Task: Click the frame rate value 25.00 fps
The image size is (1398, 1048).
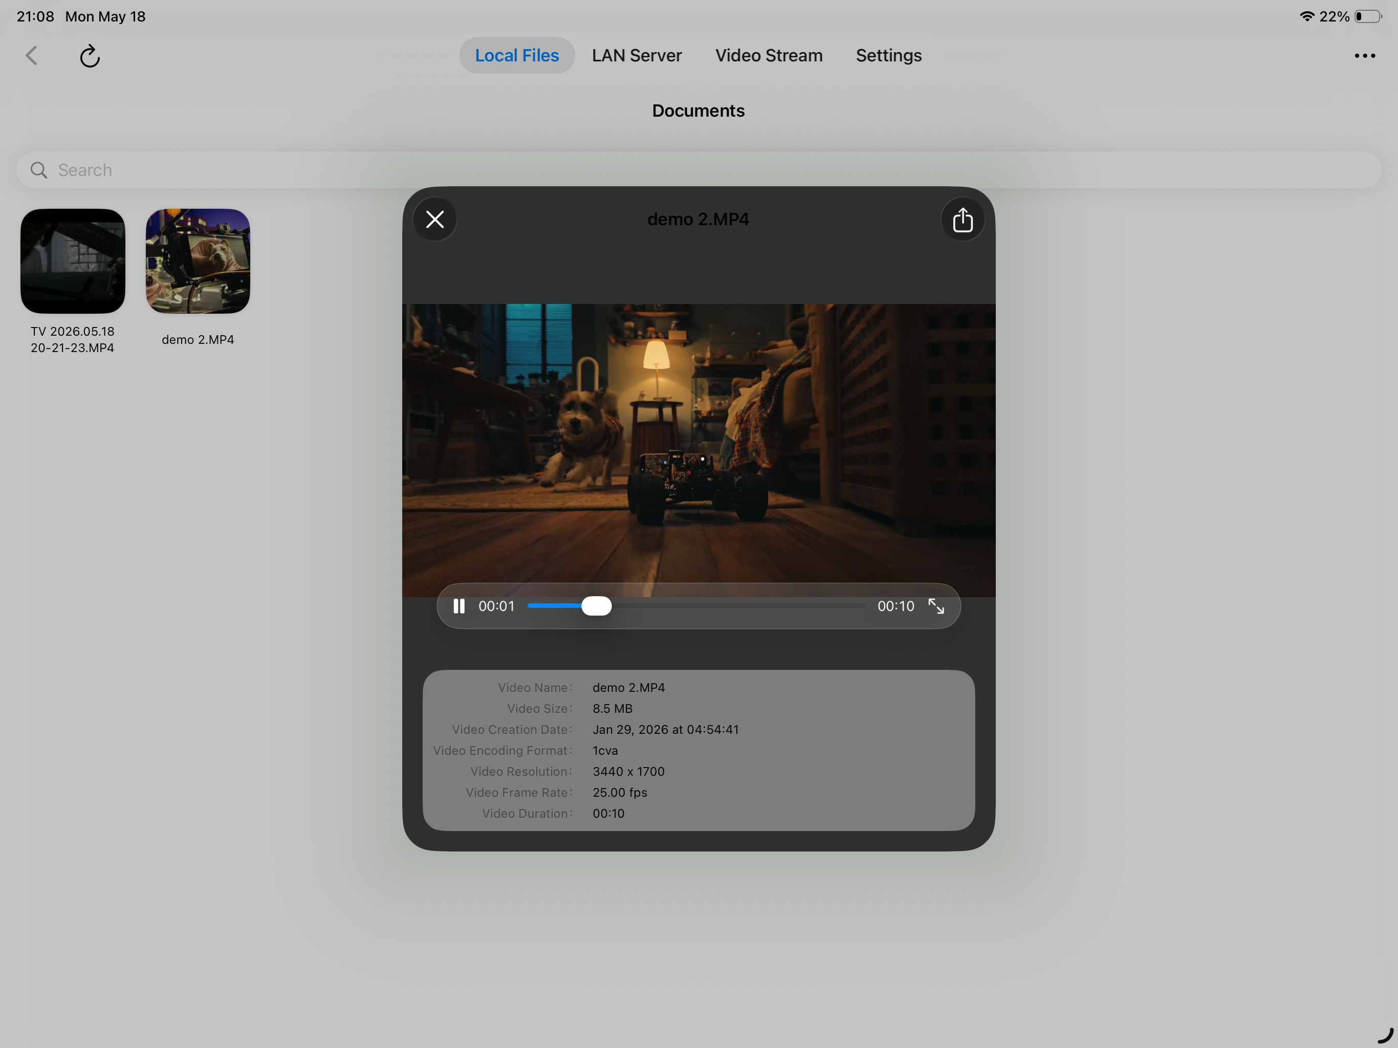Action: tap(619, 792)
